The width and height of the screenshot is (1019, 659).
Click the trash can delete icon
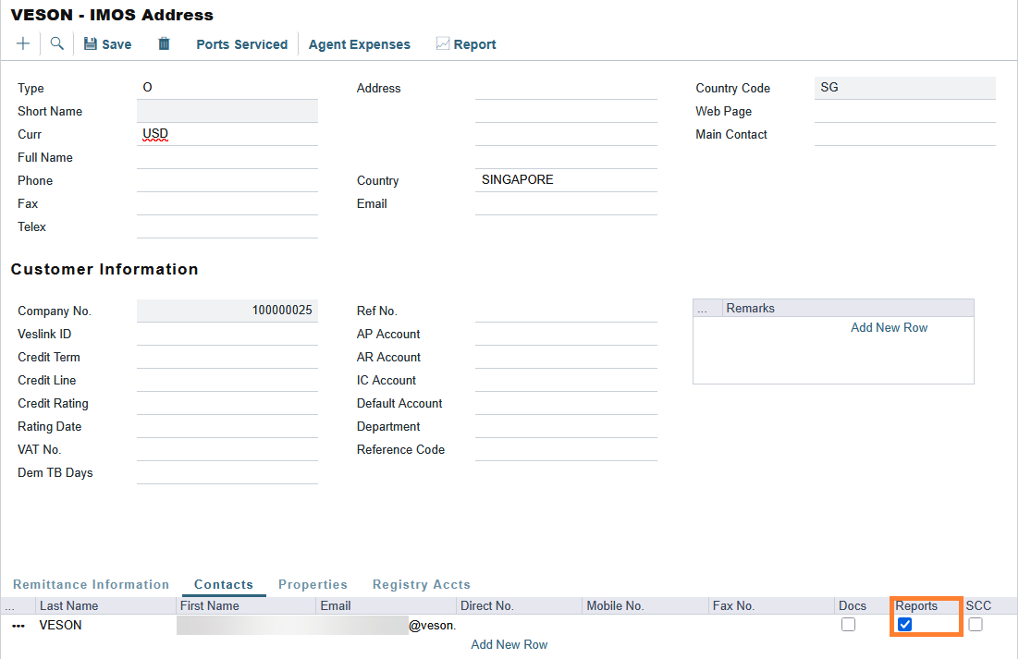point(164,43)
